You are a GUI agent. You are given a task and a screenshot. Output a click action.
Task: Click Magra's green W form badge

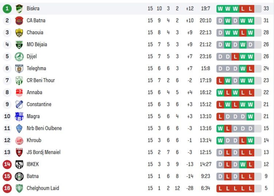click(250, 116)
